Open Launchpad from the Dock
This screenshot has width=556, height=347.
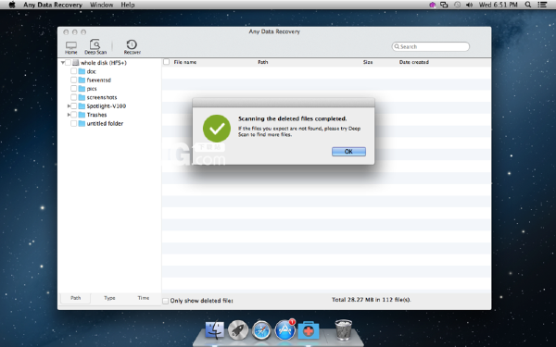click(x=238, y=330)
